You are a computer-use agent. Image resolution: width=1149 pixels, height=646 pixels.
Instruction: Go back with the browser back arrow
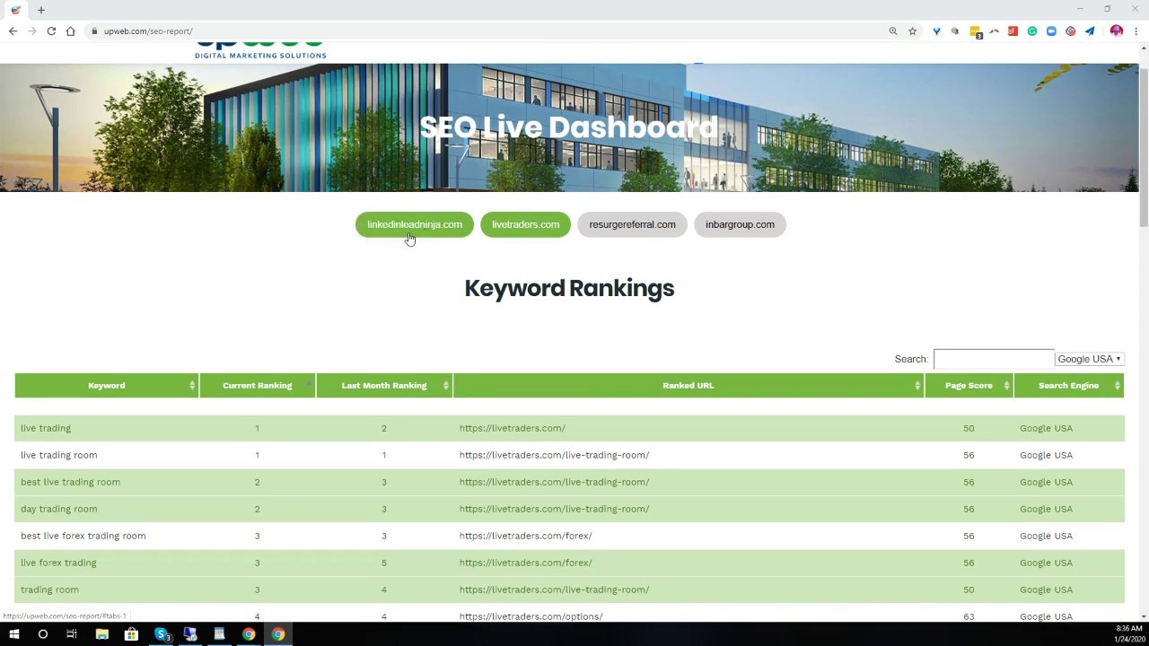13,31
